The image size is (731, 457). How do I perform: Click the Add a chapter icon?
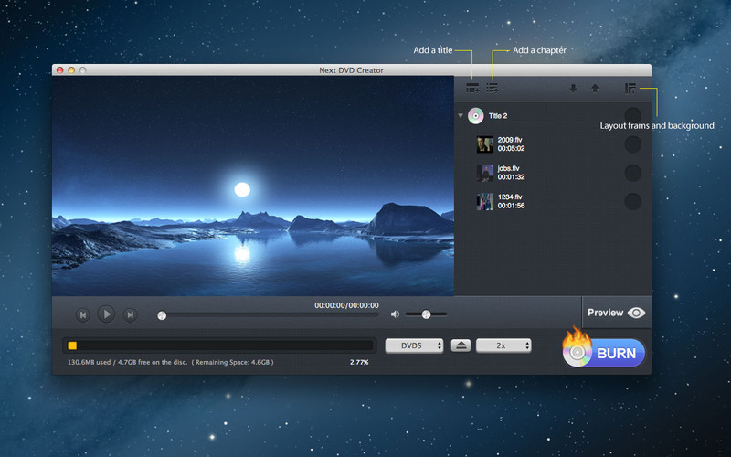pyautogui.click(x=493, y=89)
